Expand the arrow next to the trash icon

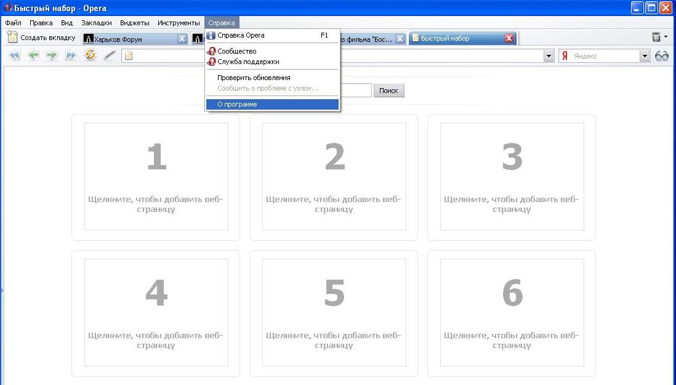pos(666,37)
